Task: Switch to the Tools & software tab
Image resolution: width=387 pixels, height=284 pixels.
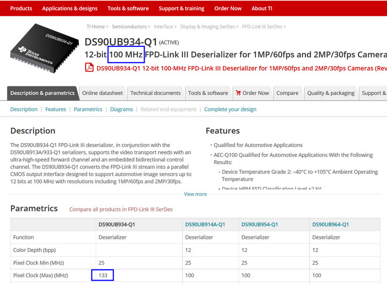Action: point(208,93)
